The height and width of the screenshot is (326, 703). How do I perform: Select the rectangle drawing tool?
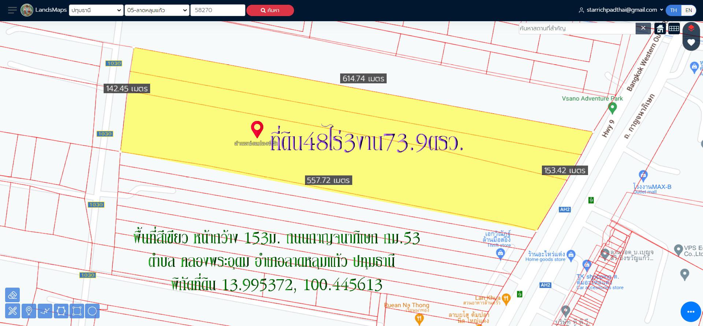[77, 311]
